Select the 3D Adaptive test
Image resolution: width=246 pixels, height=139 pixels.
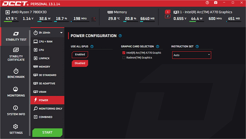coord(47,84)
